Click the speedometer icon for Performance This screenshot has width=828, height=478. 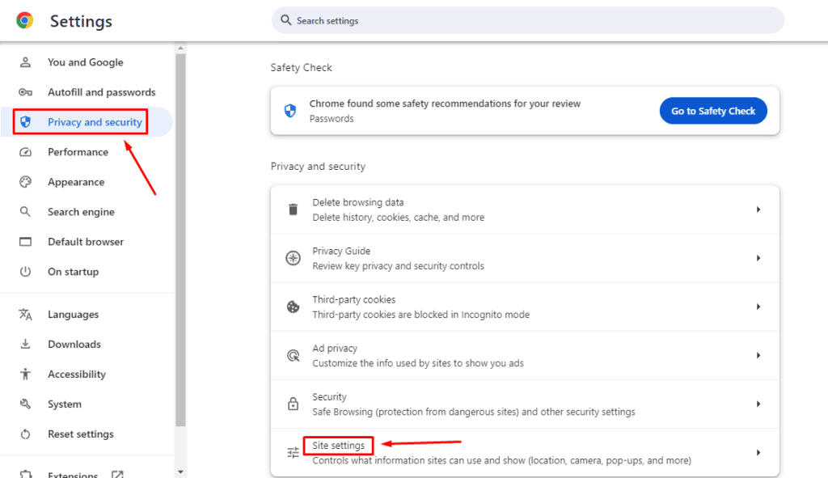25,152
